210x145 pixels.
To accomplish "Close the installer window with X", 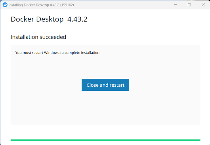I will tap(203, 5).
